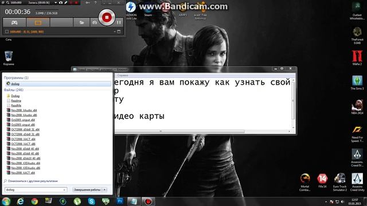Open Assassins Creed Unity desktop icon

(357, 183)
